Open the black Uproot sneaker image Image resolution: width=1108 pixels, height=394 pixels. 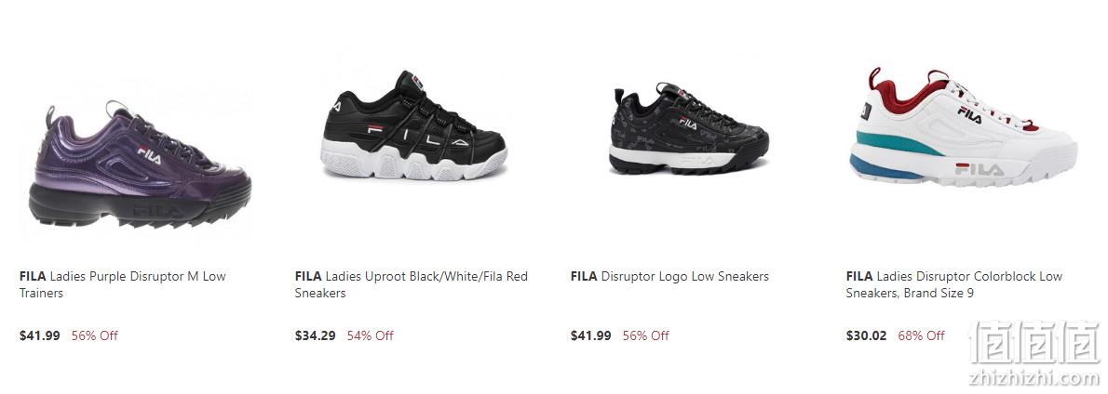pyautogui.click(x=413, y=125)
